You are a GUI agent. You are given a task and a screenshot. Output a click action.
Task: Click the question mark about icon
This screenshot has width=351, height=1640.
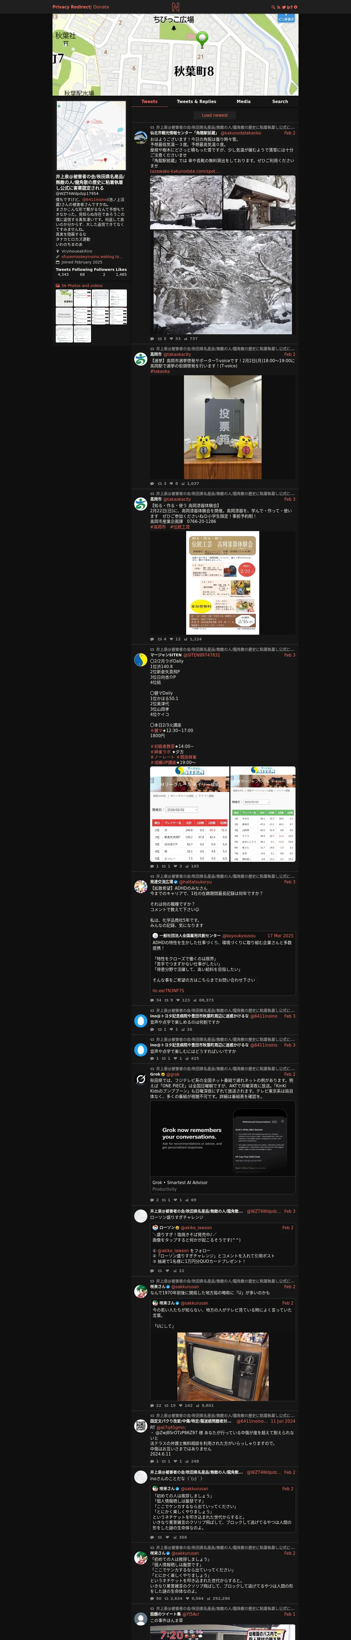tap(291, 7)
